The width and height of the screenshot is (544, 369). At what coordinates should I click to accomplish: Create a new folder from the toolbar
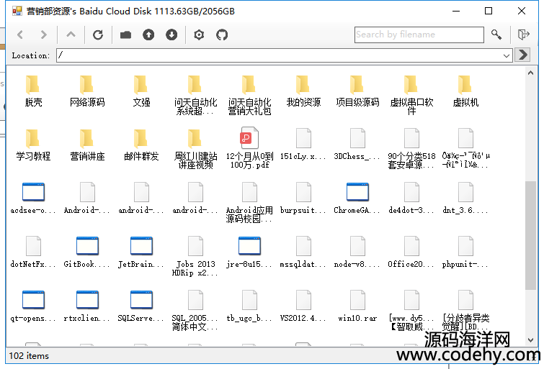pyautogui.click(x=125, y=35)
